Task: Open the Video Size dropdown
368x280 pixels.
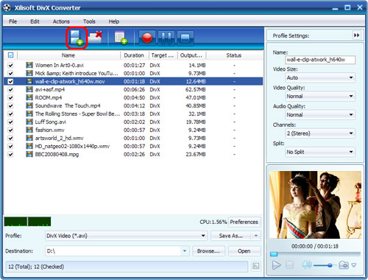Action: [x=320, y=77]
